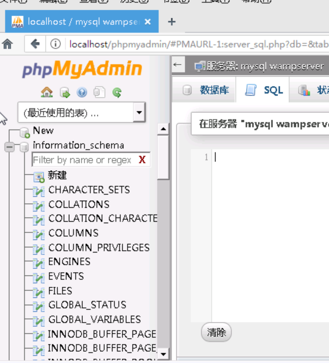Click the GLOBAL_VARIABLES table icon
This screenshot has width=329, height=363.
click(x=39, y=321)
